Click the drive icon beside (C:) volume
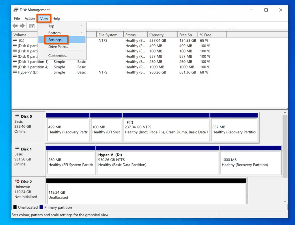Viewport: 295px width, 225px height. 15,40
